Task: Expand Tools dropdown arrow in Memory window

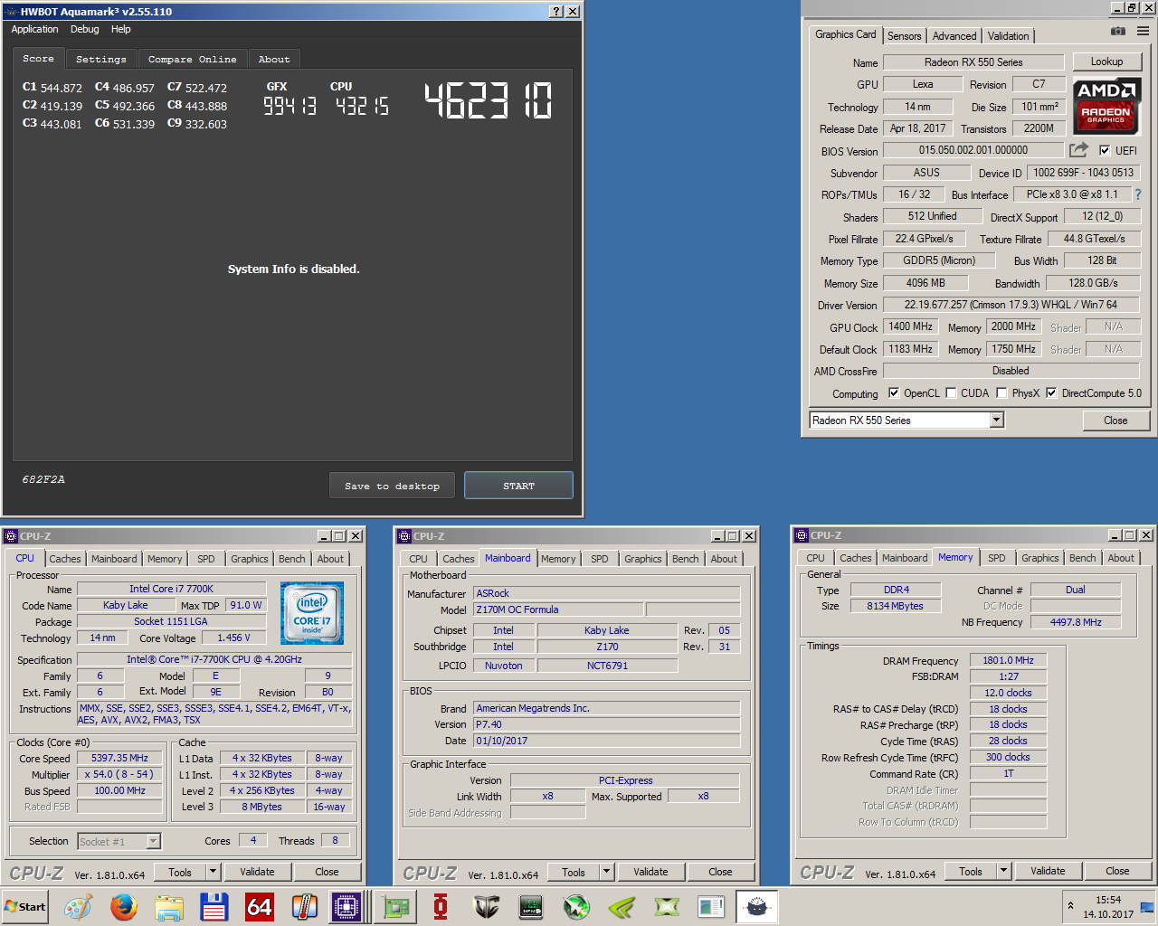Action: click(1003, 871)
